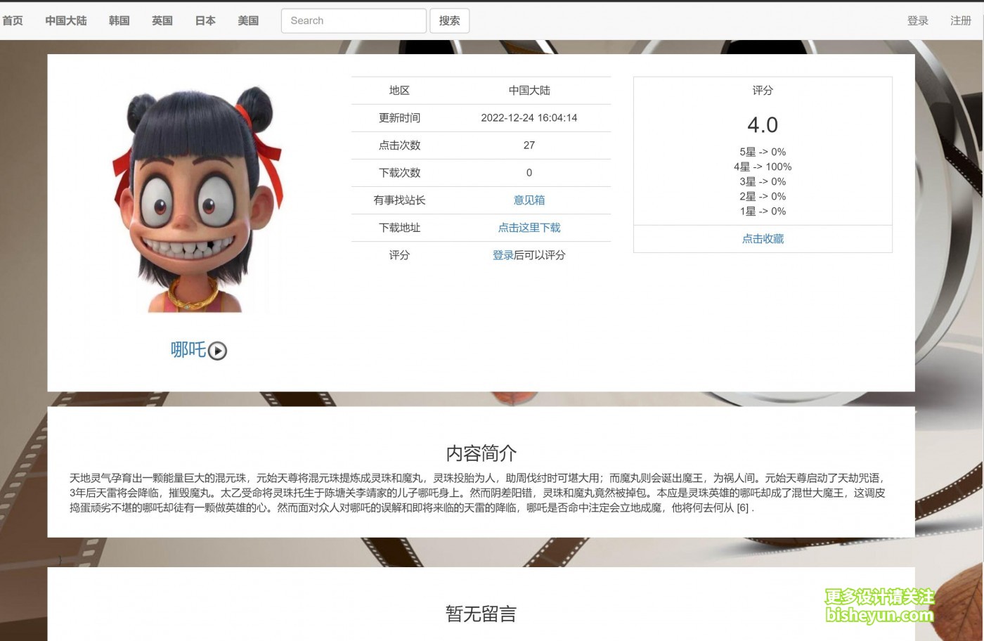The height and width of the screenshot is (641, 984).
Task: Select the click count value 27
Action: pyautogui.click(x=529, y=145)
